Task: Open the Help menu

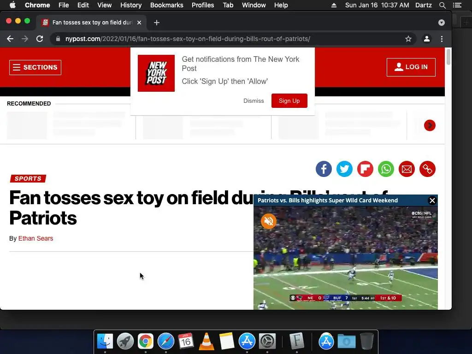Action: (x=281, y=5)
